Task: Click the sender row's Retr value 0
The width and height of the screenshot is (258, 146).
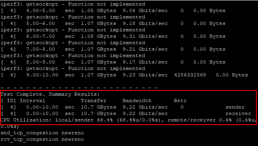Action: [x=182, y=107]
